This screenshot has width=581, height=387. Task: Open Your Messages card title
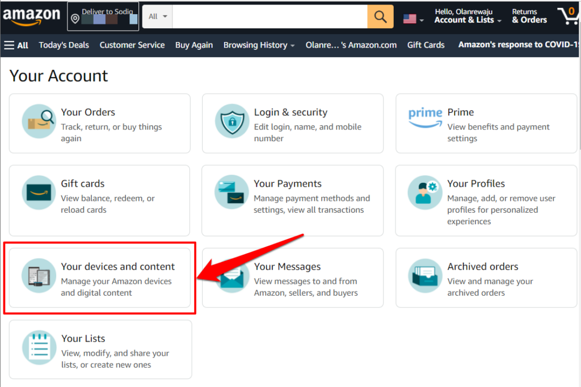pyautogui.click(x=287, y=267)
